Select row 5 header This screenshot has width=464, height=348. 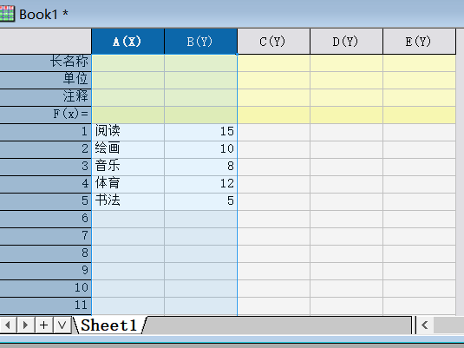[46, 201]
